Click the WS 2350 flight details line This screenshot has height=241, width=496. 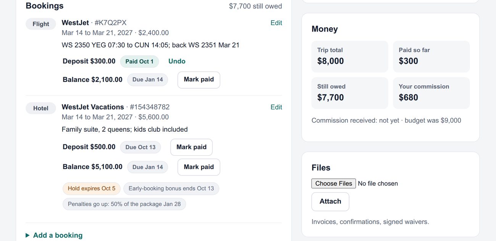coord(151,45)
